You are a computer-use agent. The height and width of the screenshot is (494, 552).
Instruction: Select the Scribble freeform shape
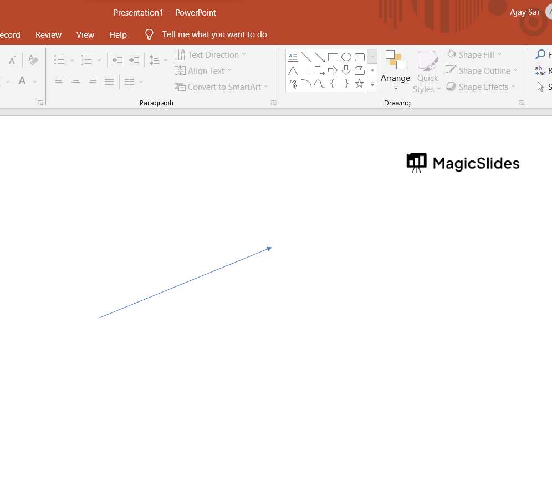pyautogui.click(x=293, y=84)
